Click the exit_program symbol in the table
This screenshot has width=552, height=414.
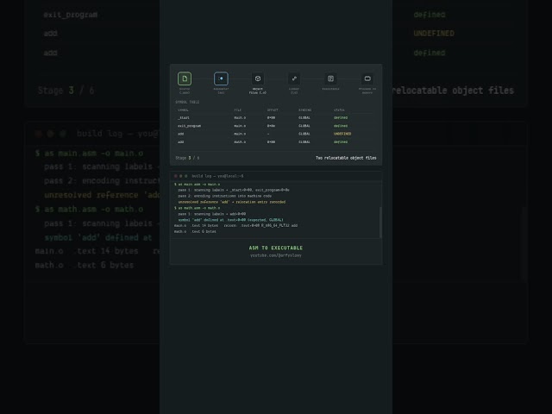point(190,126)
